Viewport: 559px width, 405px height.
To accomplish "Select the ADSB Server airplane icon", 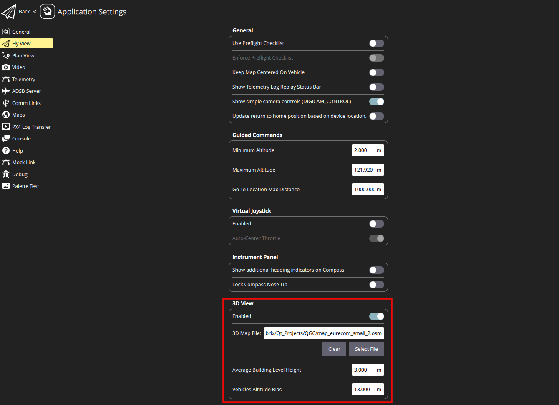I will [x=6, y=91].
